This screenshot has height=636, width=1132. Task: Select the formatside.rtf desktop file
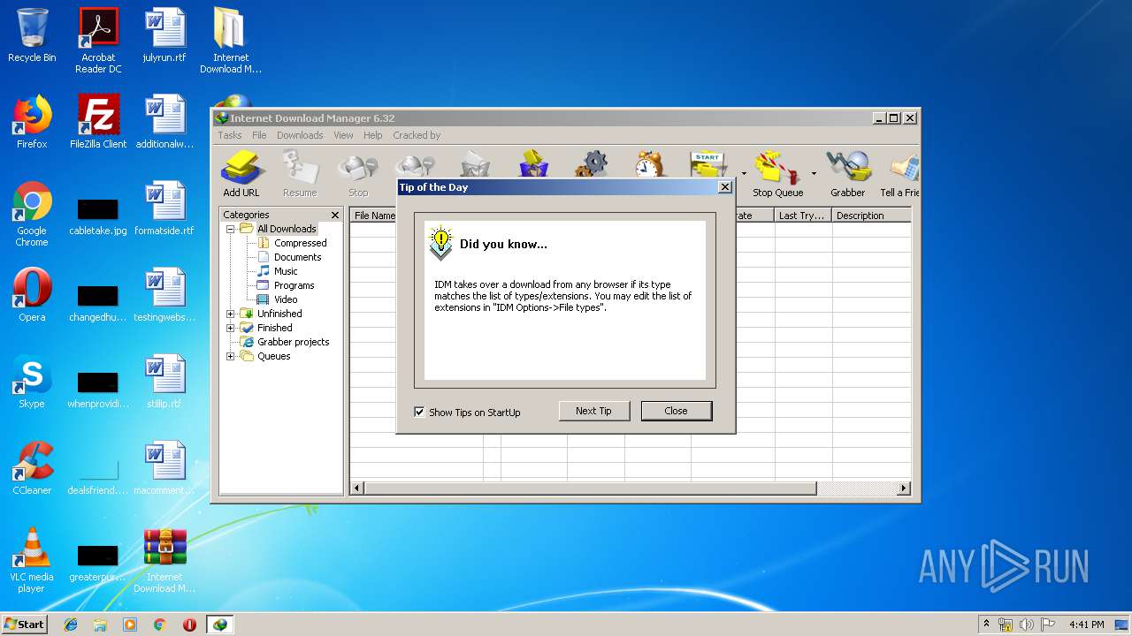point(164,208)
